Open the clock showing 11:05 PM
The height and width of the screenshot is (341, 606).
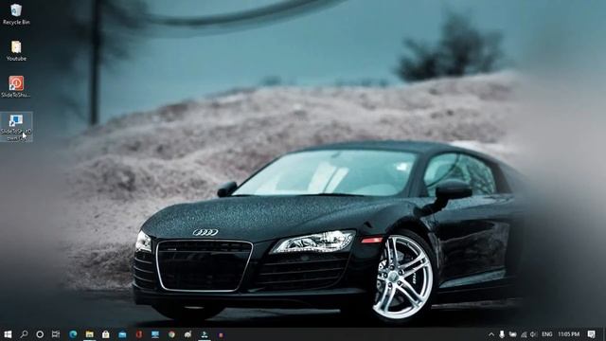(568, 334)
